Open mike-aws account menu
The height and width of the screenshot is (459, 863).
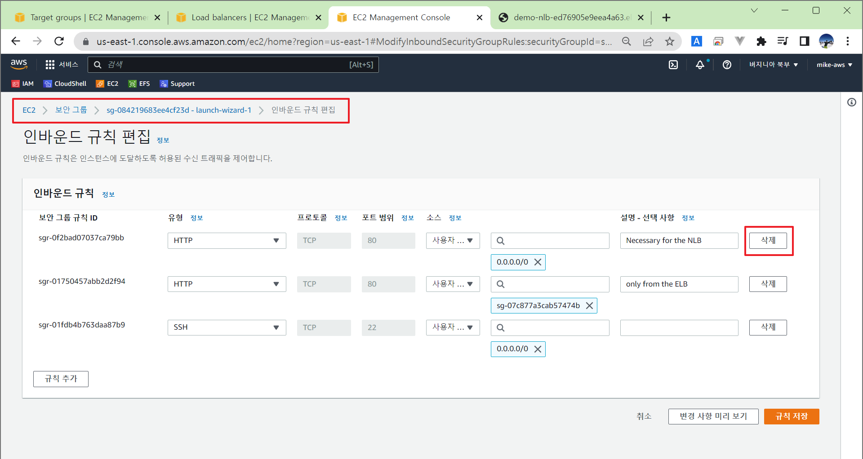tap(834, 65)
